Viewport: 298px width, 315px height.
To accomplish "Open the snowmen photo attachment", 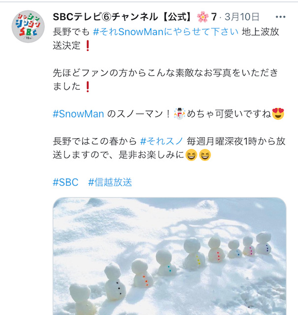I will (x=170, y=256).
